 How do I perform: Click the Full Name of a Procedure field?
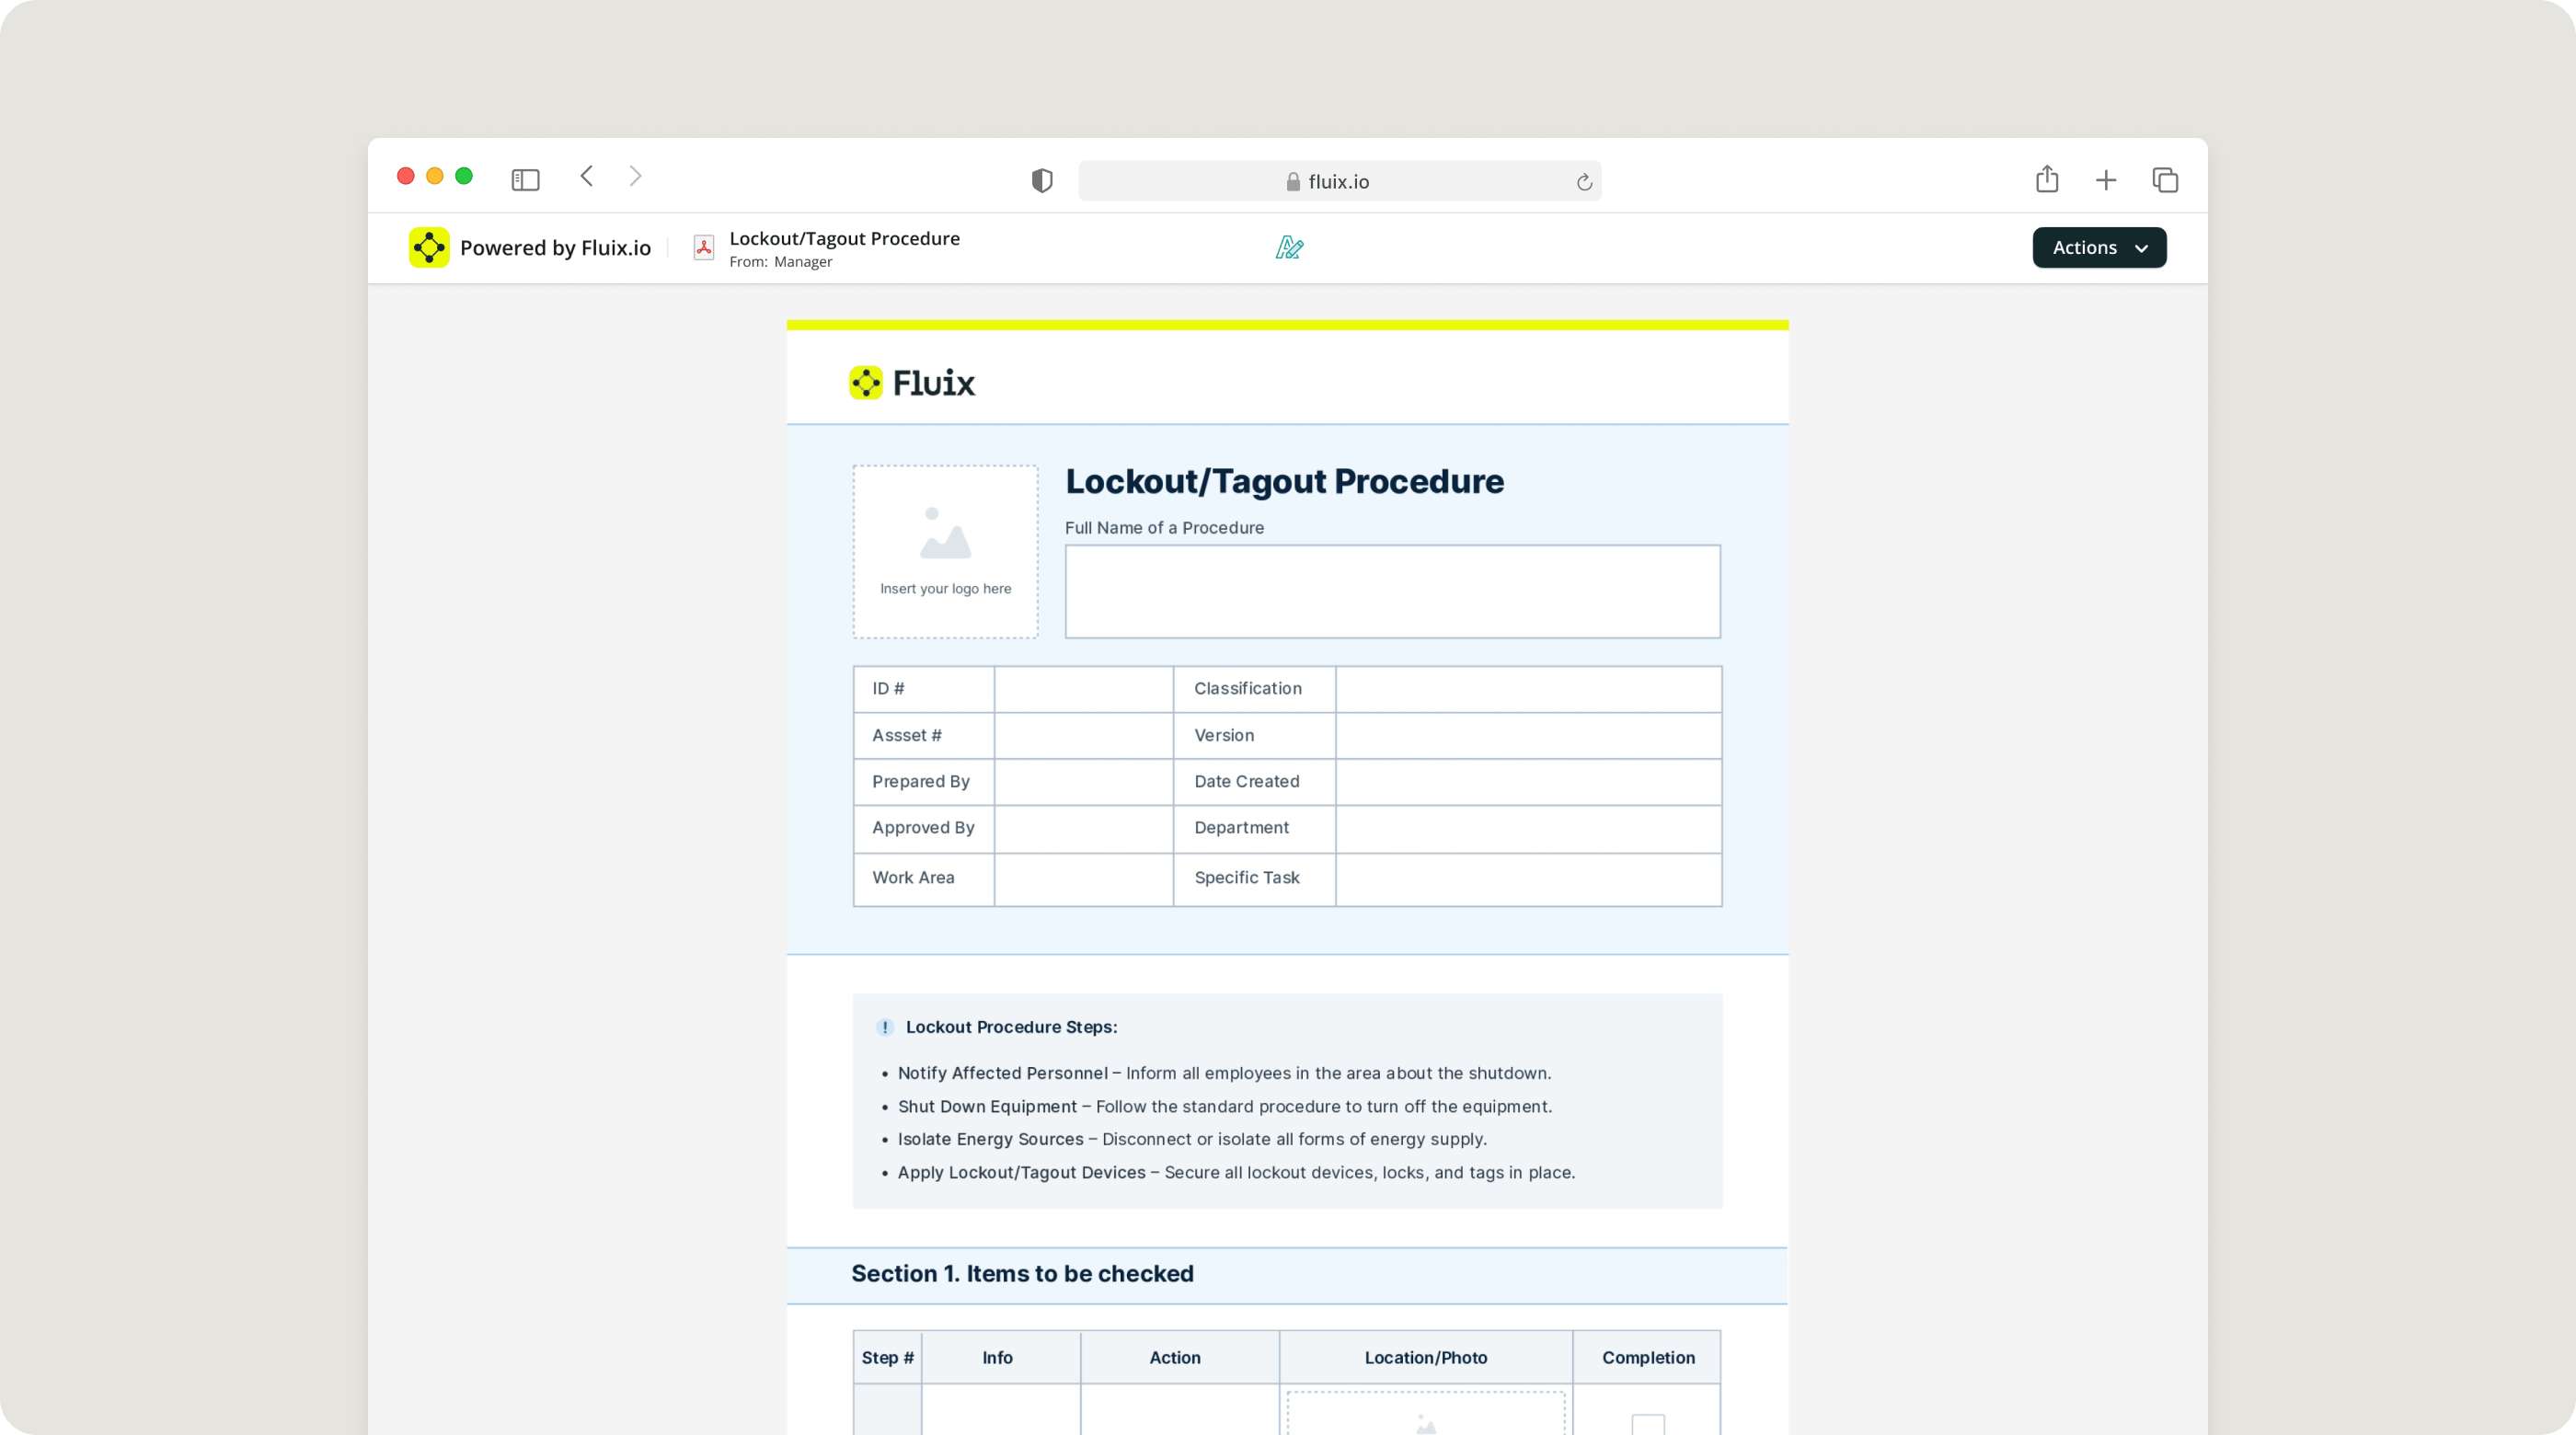coord(1391,591)
